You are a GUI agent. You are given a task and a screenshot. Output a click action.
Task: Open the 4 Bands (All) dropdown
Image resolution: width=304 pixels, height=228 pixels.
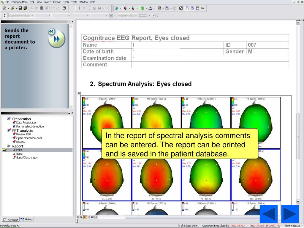(x=136, y=15)
